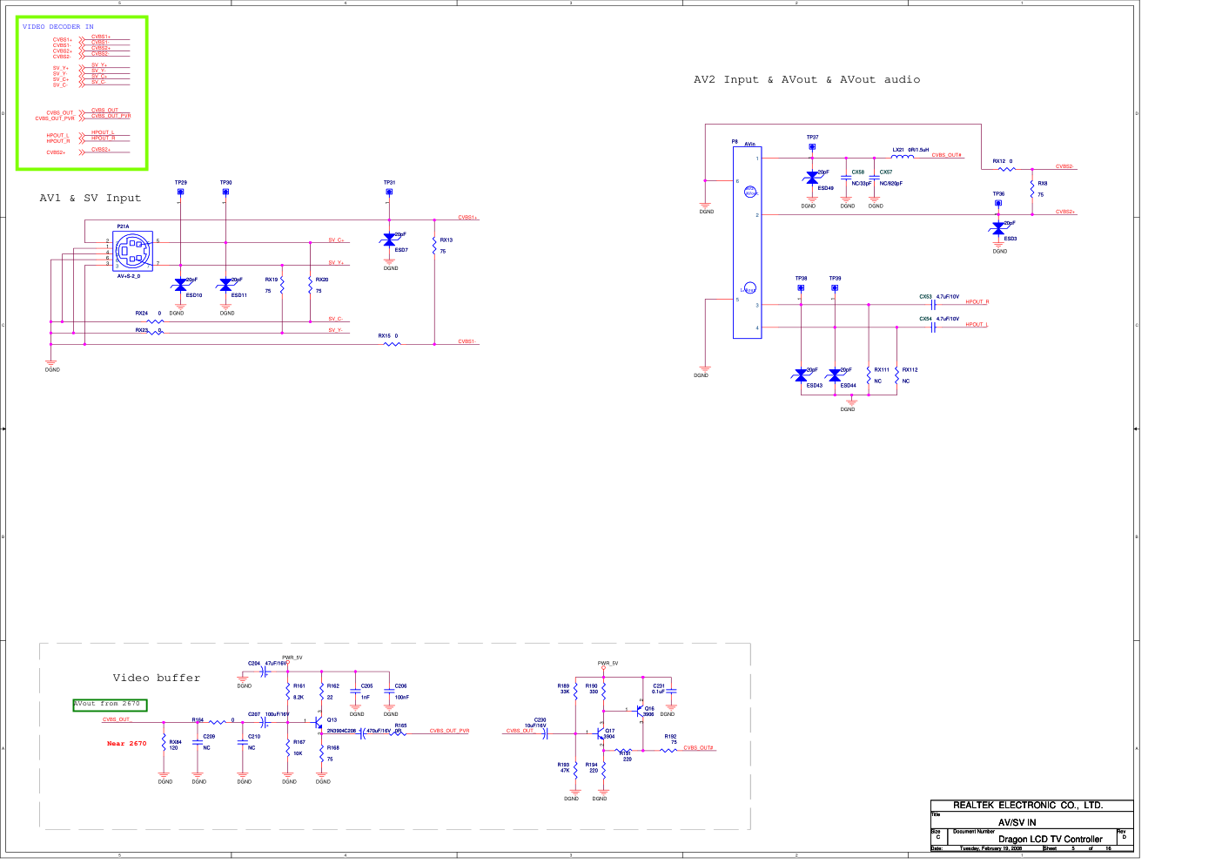The width and height of the screenshot is (1222, 864).
Task: Click the SV_C+ net label near P21A
Action: tap(336, 240)
